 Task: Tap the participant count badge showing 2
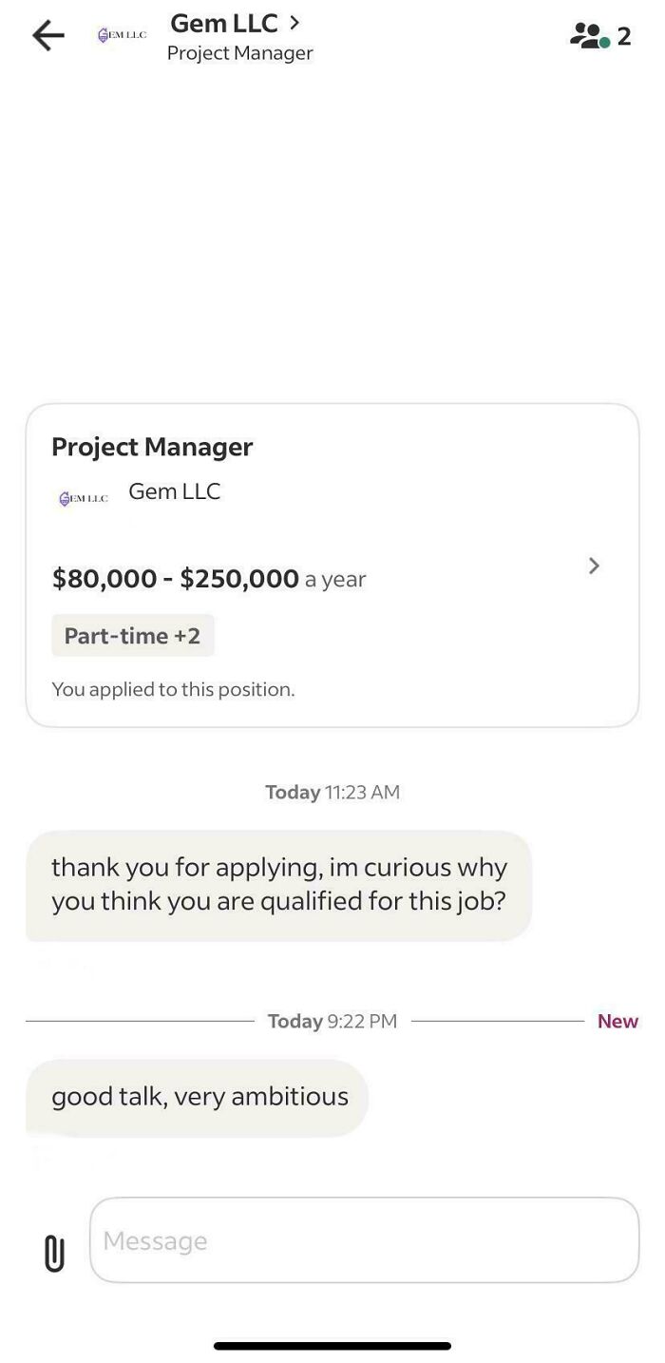point(624,37)
